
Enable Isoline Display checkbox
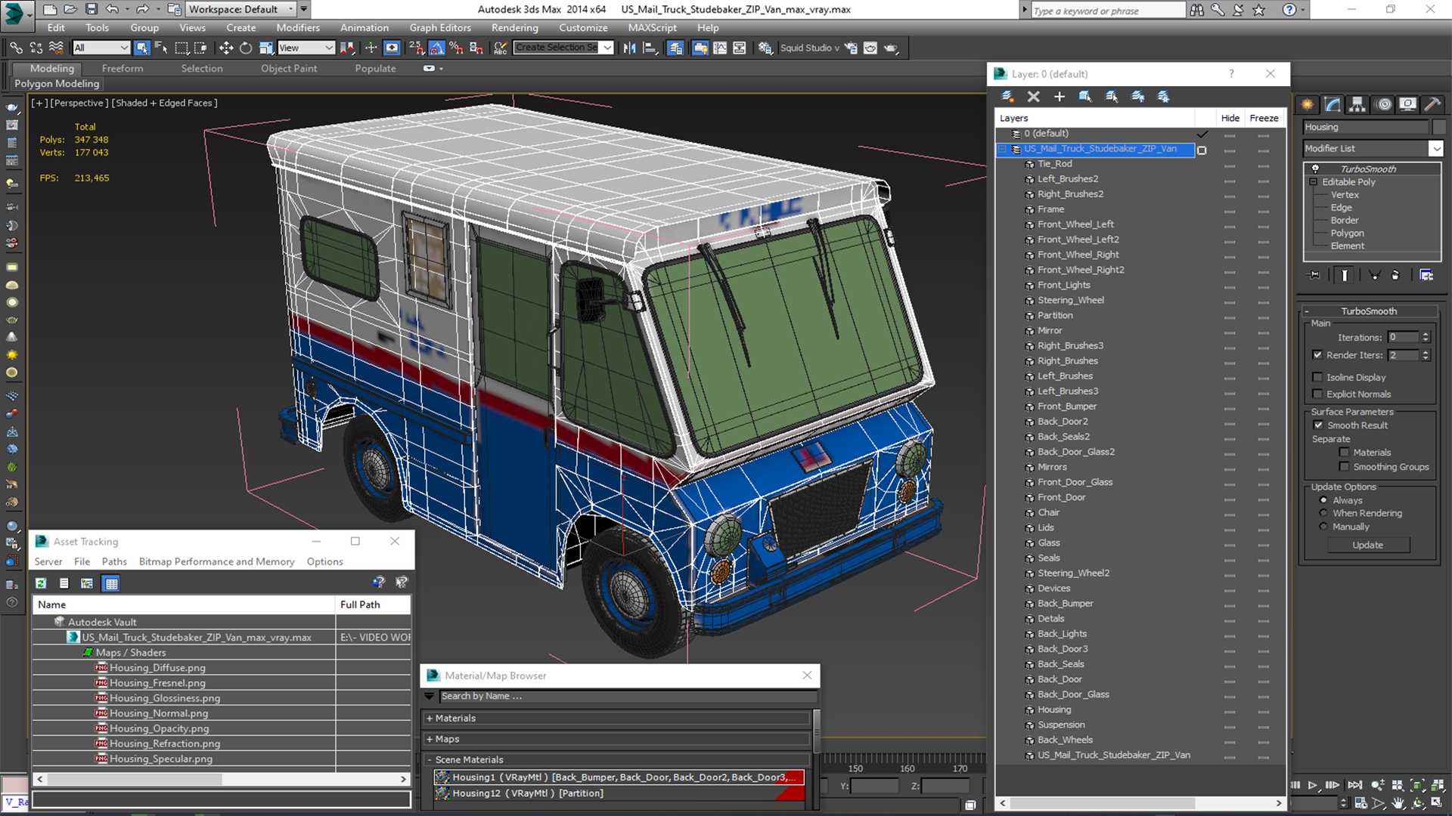(1317, 377)
